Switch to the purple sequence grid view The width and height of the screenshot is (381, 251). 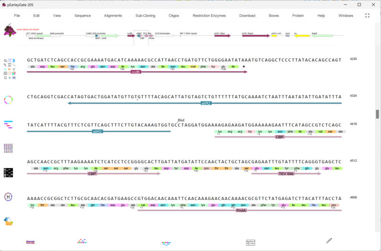(8, 148)
